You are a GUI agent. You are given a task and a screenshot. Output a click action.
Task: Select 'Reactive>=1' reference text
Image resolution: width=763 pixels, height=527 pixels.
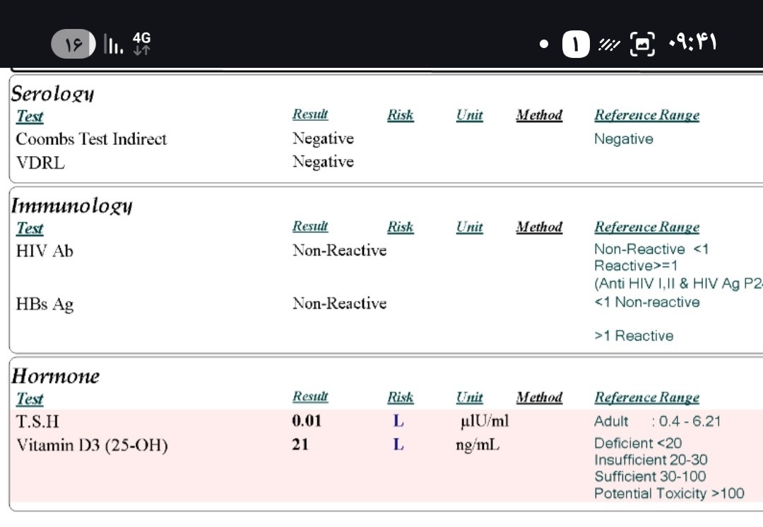click(636, 266)
